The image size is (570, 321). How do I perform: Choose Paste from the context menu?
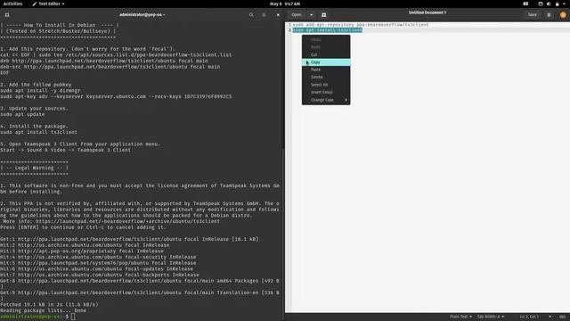pyautogui.click(x=326, y=70)
